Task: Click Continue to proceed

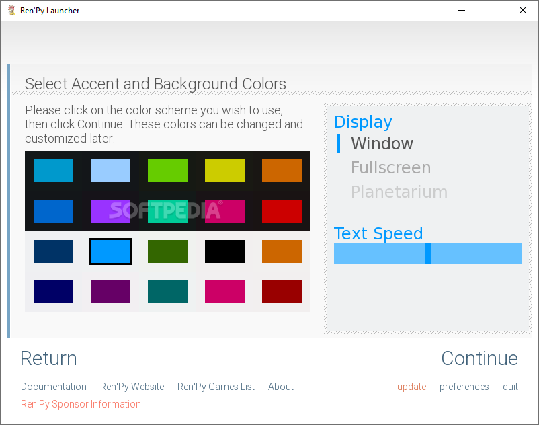Action: (480, 358)
